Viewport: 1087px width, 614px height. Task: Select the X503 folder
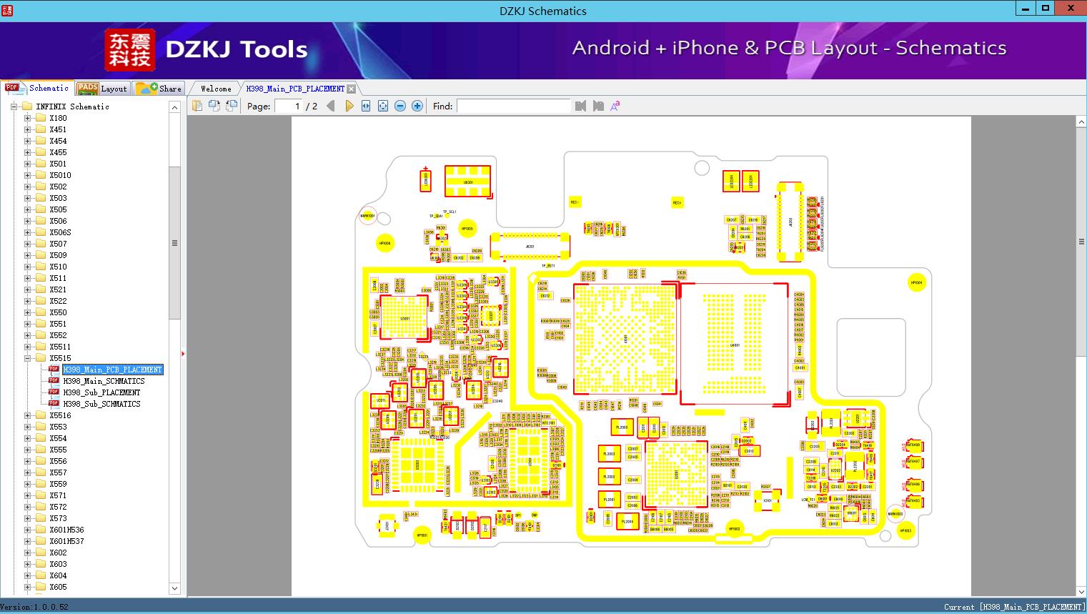click(x=58, y=198)
